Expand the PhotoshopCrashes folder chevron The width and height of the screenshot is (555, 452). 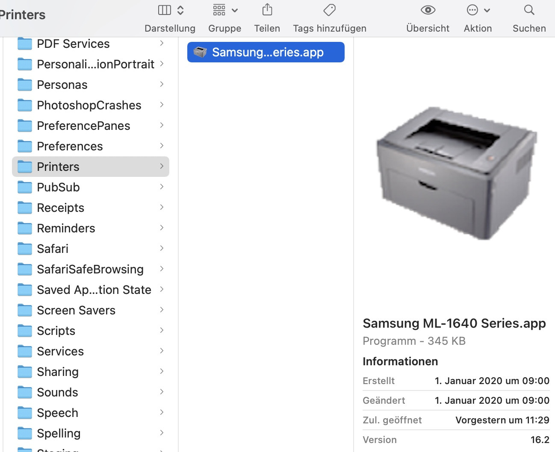coord(162,105)
